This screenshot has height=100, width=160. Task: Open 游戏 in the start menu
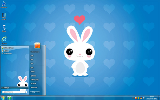pyautogui.click(x=32, y=68)
